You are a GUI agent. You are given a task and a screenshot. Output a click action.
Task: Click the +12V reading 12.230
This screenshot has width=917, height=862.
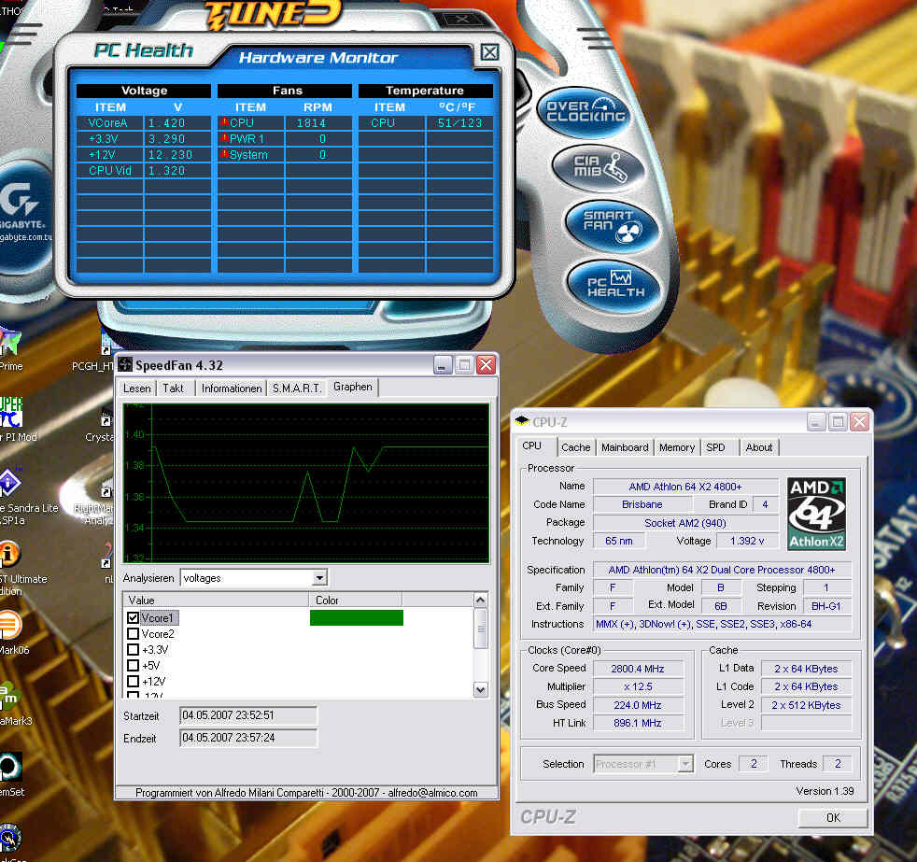click(x=170, y=154)
